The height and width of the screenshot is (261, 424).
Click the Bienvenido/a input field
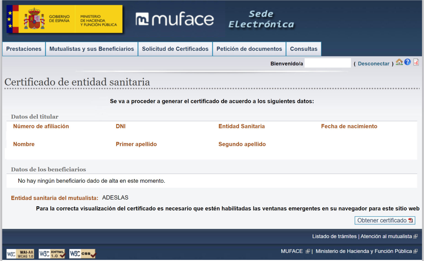[x=327, y=63]
